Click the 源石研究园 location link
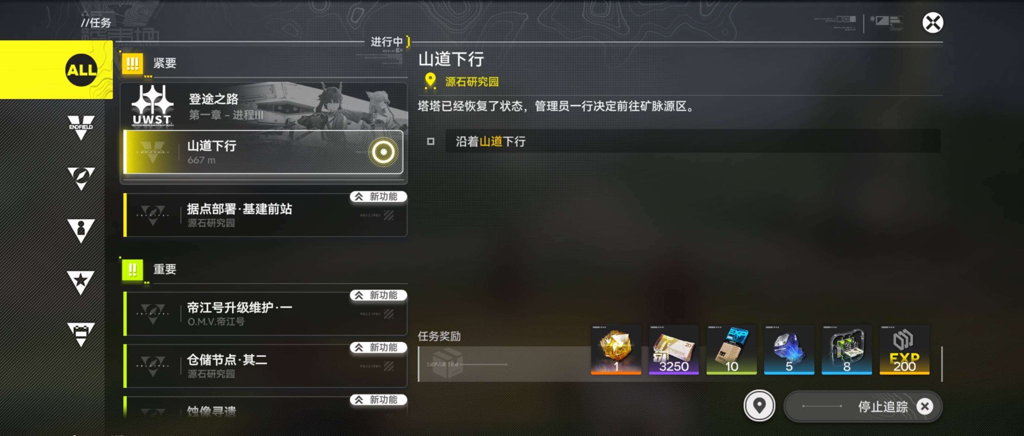The image size is (1024, 436). pyautogui.click(x=471, y=82)
